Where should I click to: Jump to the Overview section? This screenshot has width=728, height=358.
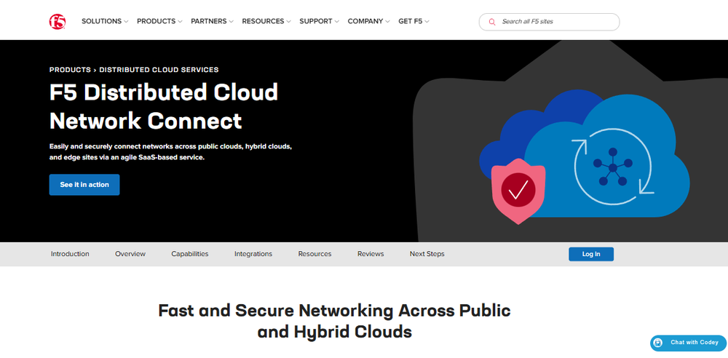(130, 254)
